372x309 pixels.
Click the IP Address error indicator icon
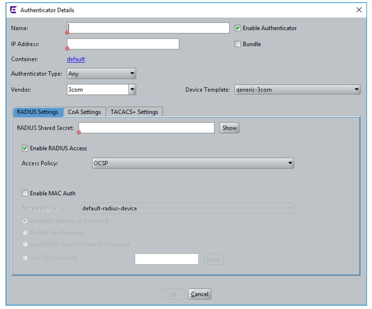(67, 49)
